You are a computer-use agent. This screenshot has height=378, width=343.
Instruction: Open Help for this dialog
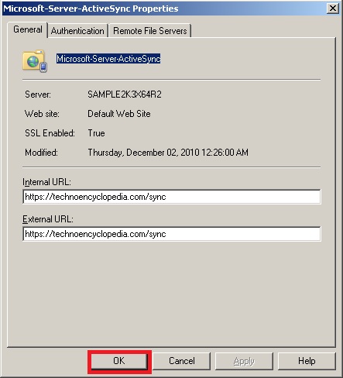pyautogui.click(x=307, y=361)
